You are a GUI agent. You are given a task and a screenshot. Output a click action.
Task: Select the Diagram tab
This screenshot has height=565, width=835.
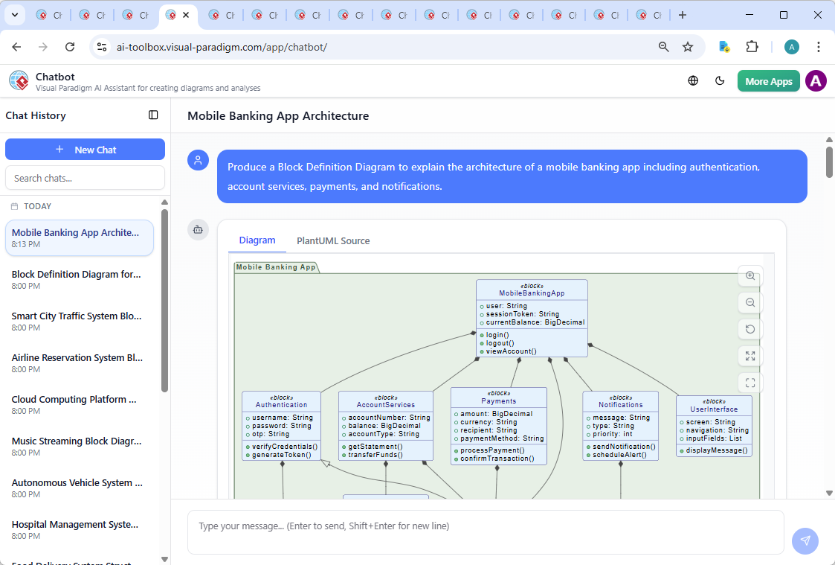tap(257, 240)
